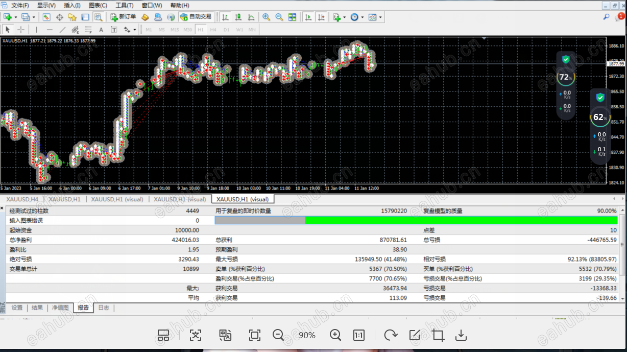Open the red notification badge icon
The height and width of the screenshot is (352, 627).
620,17
